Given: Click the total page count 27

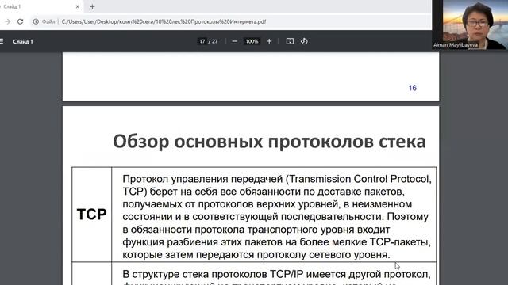Looking at the screenshot, I should pyautogui.click(x=214, y=41).
